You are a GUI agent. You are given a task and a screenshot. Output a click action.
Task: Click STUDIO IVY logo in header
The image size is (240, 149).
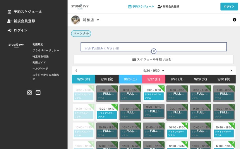point(80,7)
